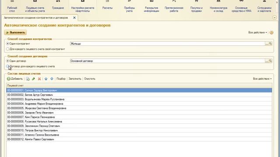Open Все действия dropdown in accounts table
The width and height of the screenshot is (280, 157).
pyautogui.click(x=262, y=79)
